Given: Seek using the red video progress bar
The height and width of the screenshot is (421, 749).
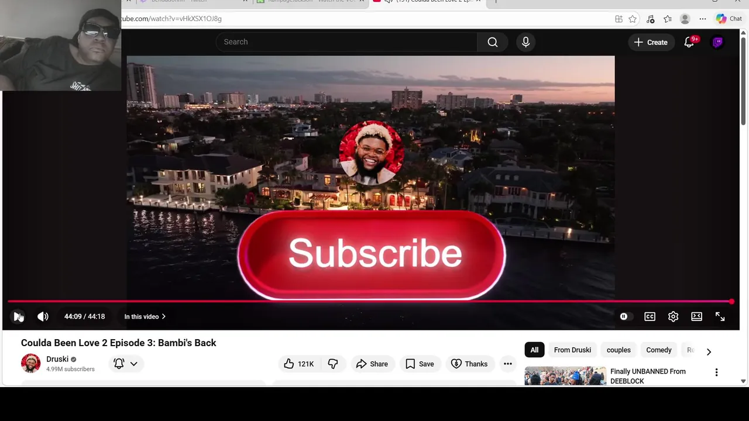Looking at the screenshot, I should [x=370, y=302].
